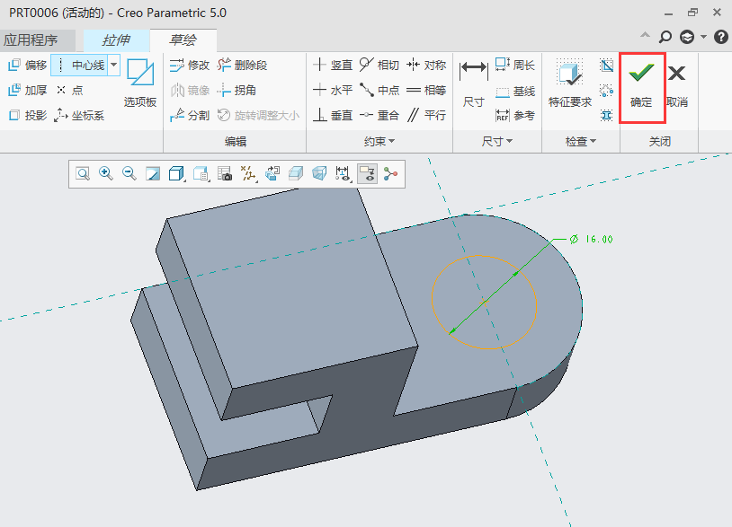Viewport: 732px width, 527px height.
Task: Click the refit view icon
Action: tap(83, 174)
